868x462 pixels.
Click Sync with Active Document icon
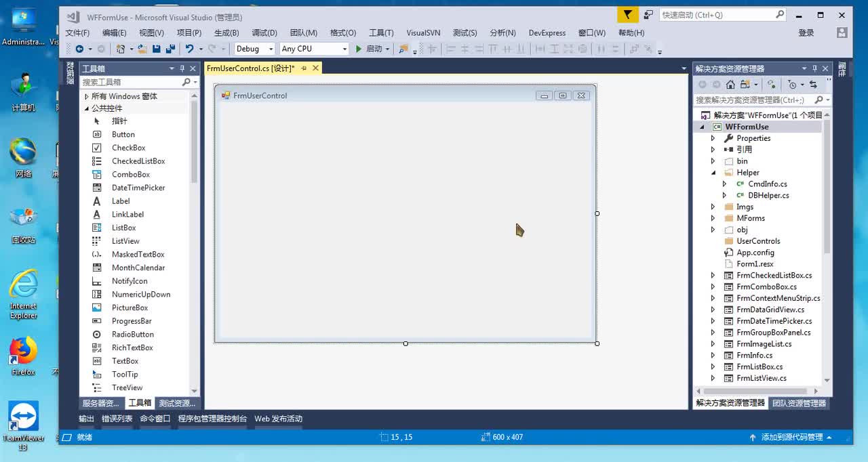813,85
